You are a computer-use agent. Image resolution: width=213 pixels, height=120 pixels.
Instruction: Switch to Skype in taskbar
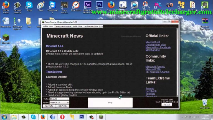pyautogui.click(x=33, y=117)
